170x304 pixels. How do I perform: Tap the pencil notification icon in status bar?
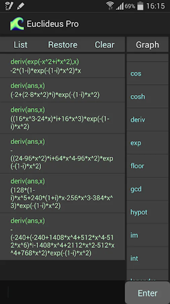pos(20,6)
